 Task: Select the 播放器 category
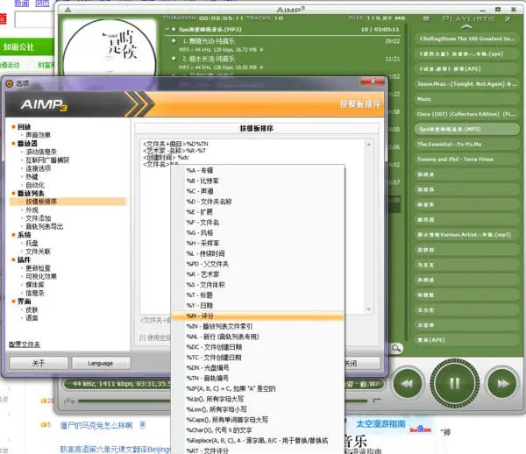point(27,144)
